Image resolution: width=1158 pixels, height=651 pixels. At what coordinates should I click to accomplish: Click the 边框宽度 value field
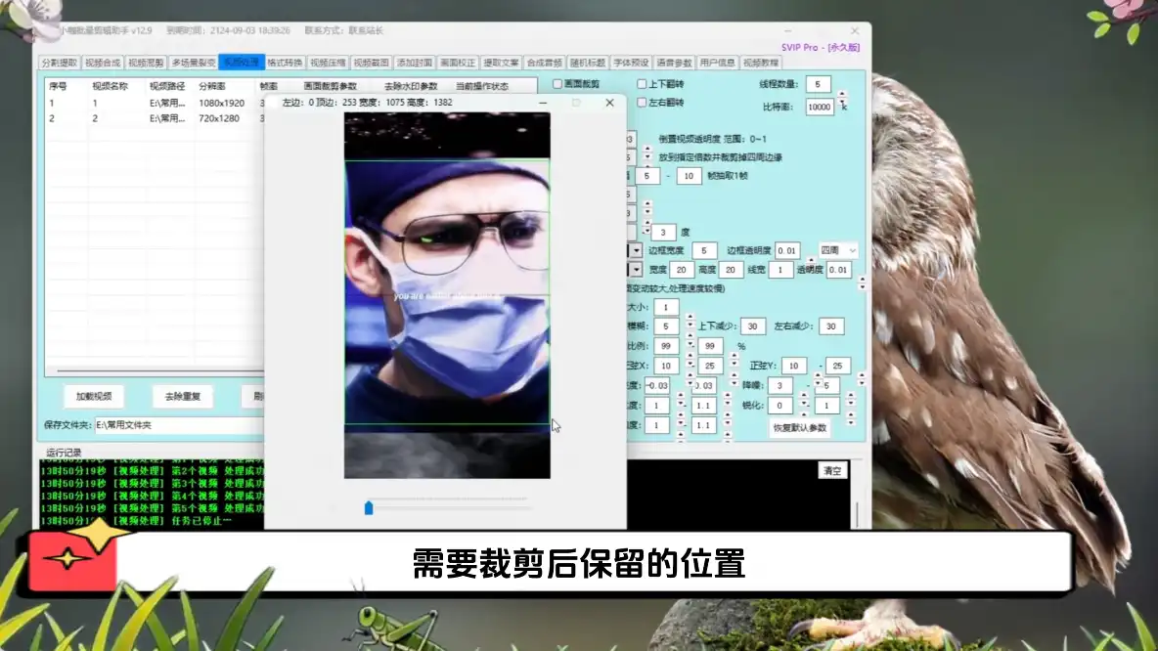(704, 251)
